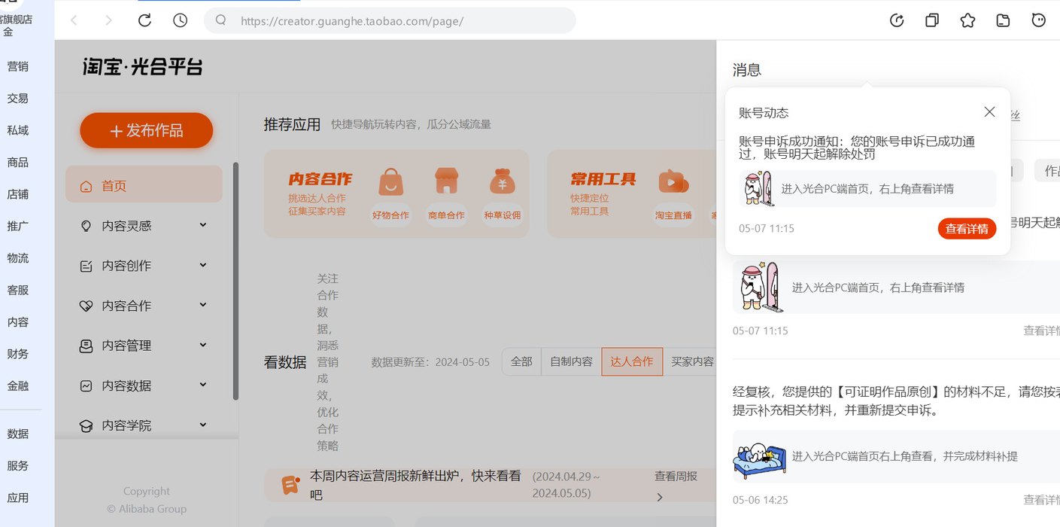Image resolution: width=1060 pixels, height=527 pixels.
Task: Click the 淘宝·光合平台 logo
Action: (143, 67)
